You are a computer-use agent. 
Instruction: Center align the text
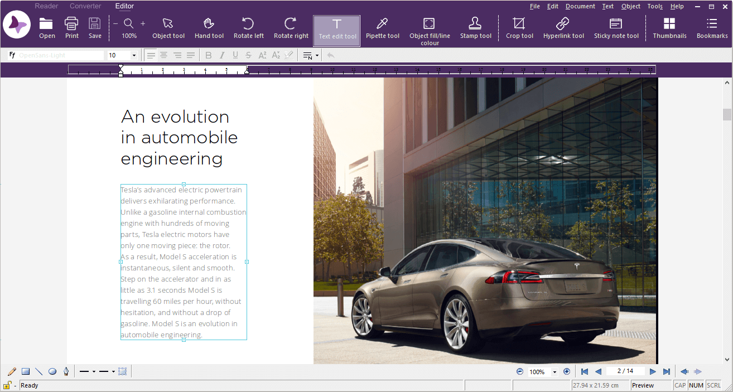coord(164,55)
